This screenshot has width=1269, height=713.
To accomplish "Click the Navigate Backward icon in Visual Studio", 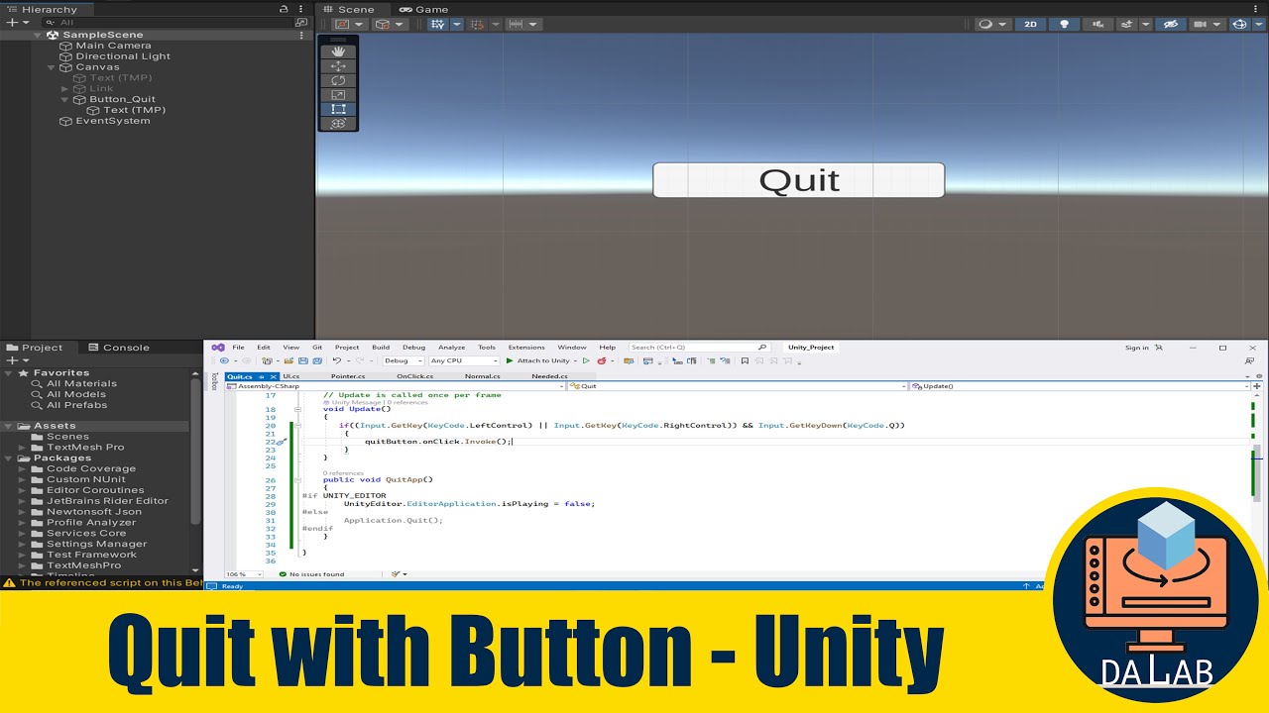I will click(x=223, y=360).
